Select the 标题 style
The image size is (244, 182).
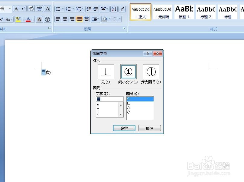228,12
